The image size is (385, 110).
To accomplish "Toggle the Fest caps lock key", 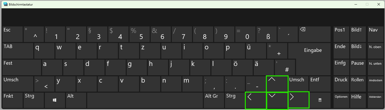I will (x=22, y=67).
